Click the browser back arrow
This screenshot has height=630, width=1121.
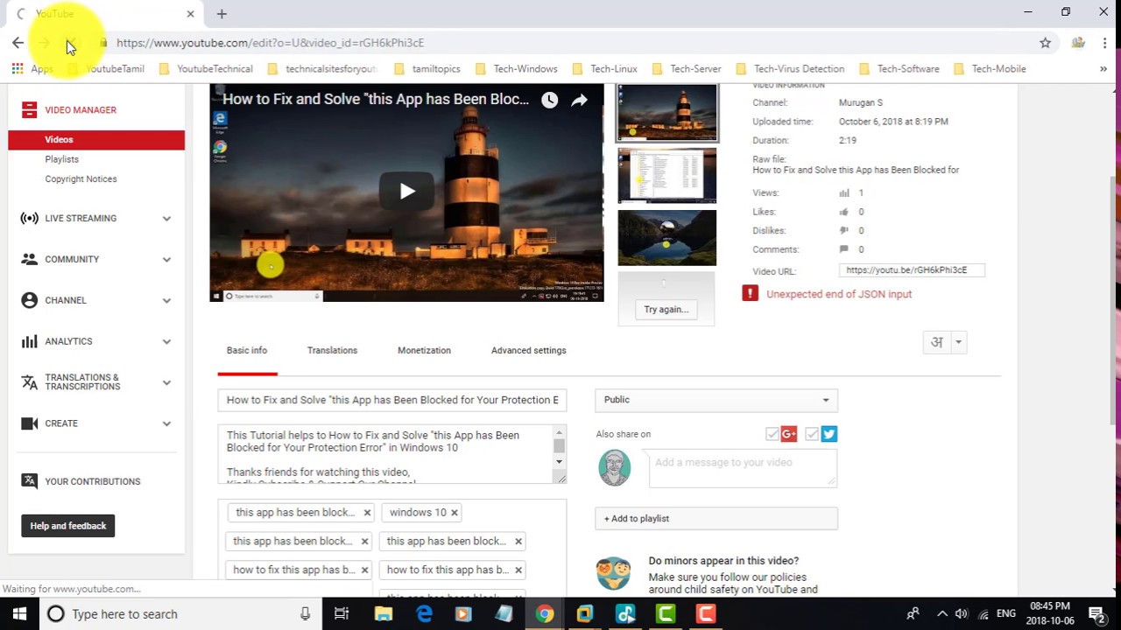(x=18, y=42)
